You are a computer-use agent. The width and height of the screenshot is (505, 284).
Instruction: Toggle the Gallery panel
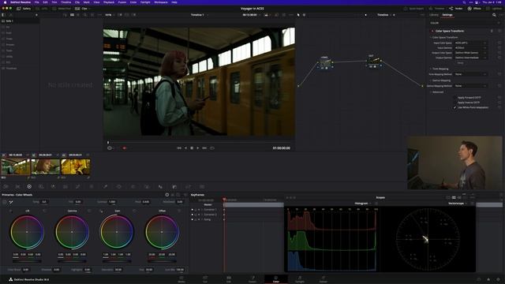(24, 9)
